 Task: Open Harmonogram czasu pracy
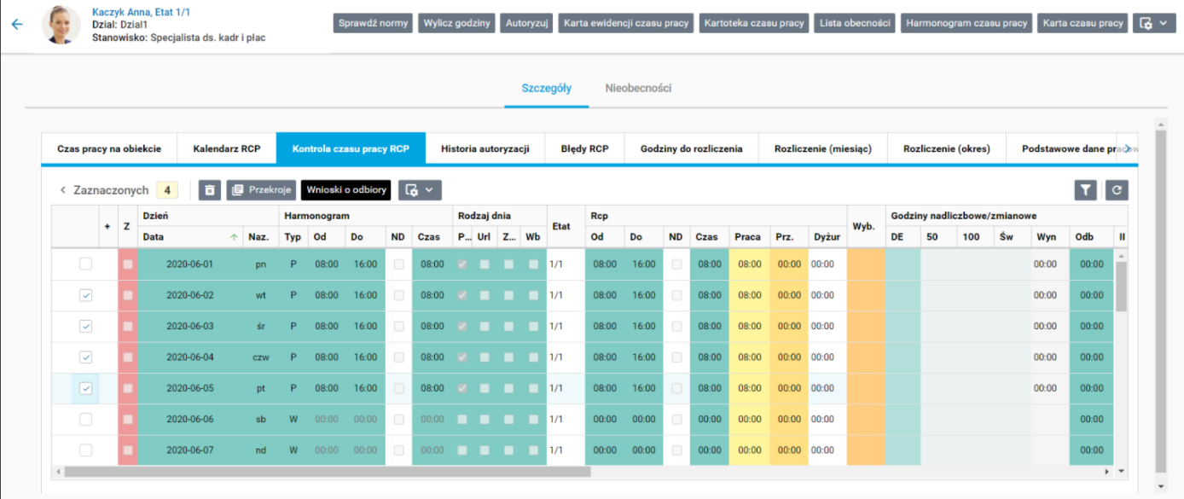coord(966,23)
